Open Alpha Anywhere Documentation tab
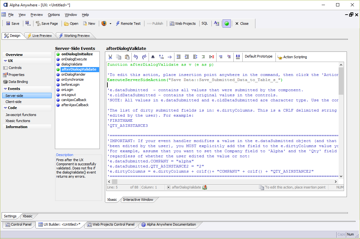Screen dimensions: 360x239 [169, 225]
